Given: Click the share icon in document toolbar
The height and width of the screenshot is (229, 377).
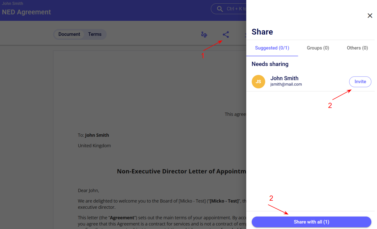Looking at the screenshot, I should 226,35.
